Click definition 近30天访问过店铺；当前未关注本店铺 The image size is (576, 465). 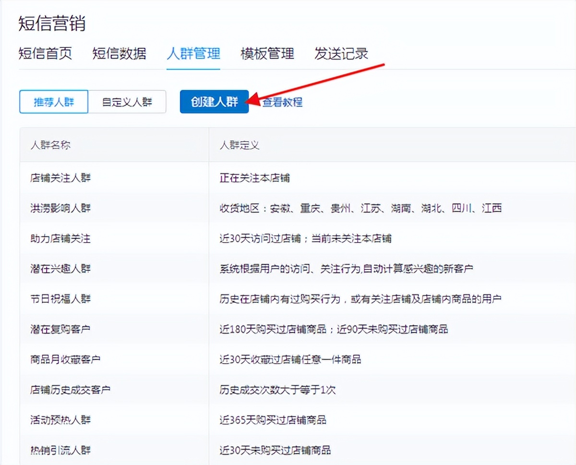(306, 238)
